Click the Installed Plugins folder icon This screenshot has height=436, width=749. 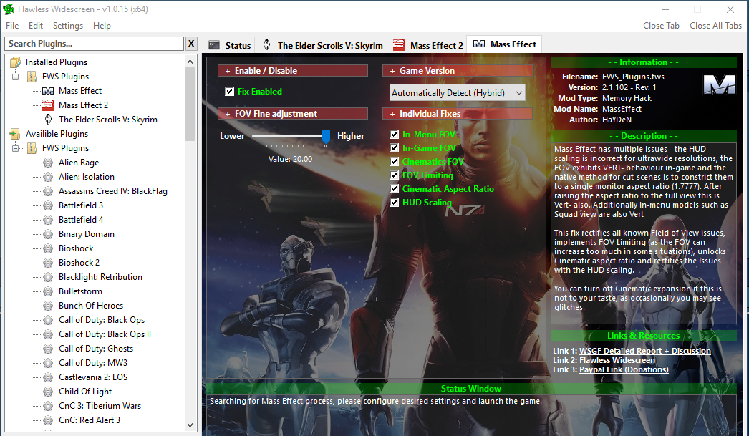tap(15, 62)
